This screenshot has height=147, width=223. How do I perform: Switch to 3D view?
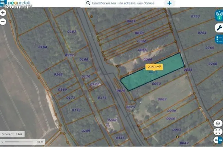tap(220, 140)
